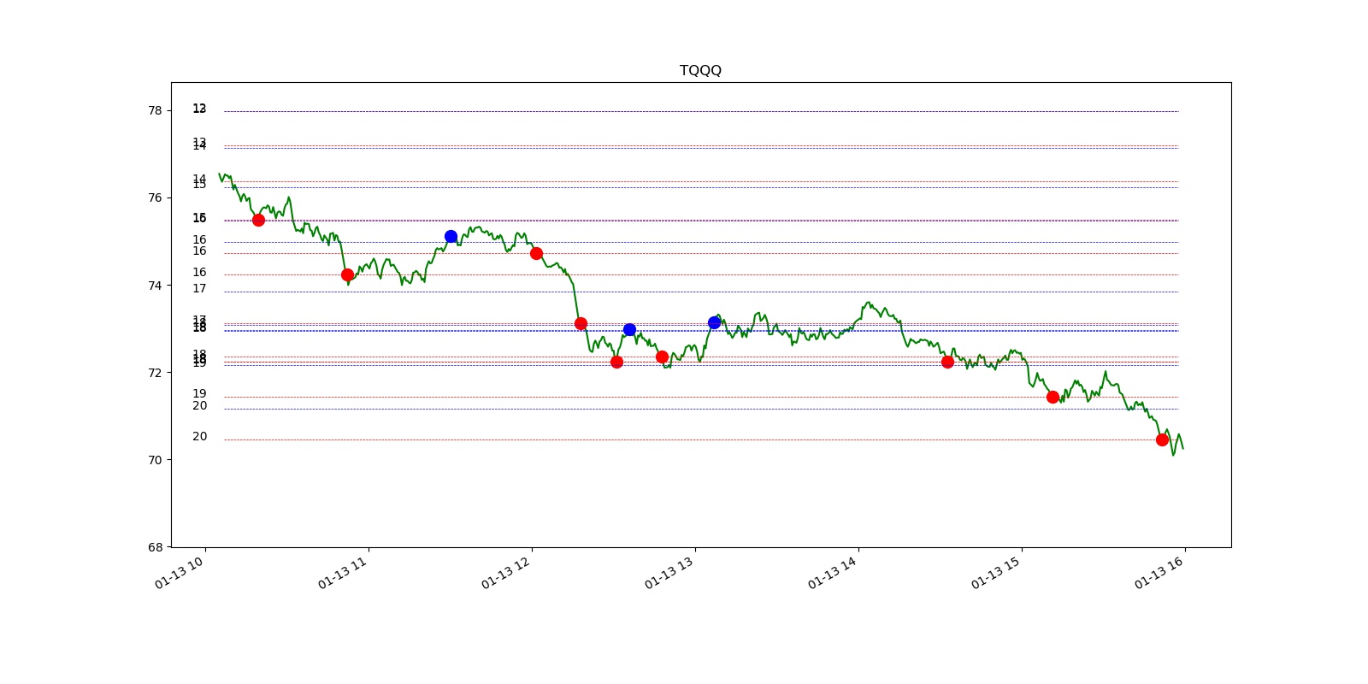Click the y-axis tick label 72

click(155, 373)
